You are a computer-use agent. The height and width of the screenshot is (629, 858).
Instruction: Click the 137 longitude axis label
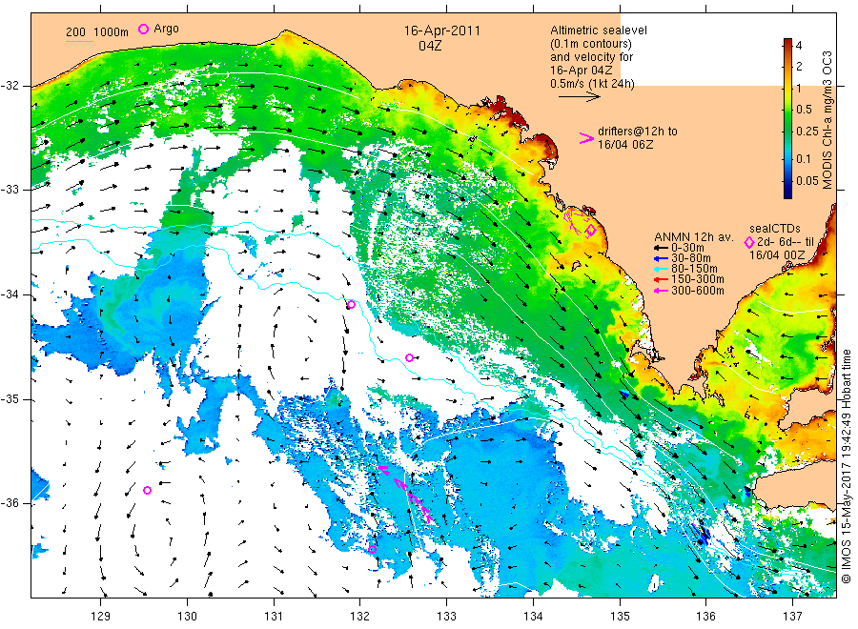click(x=793, y=617)
